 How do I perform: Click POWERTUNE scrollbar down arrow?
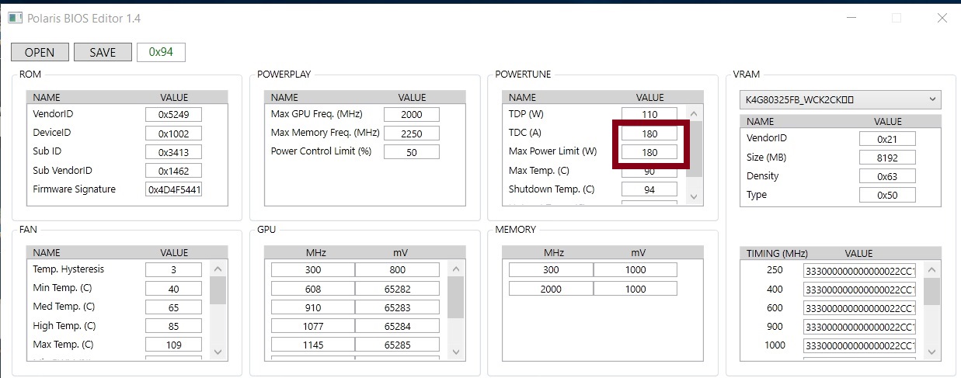[695, 197]
